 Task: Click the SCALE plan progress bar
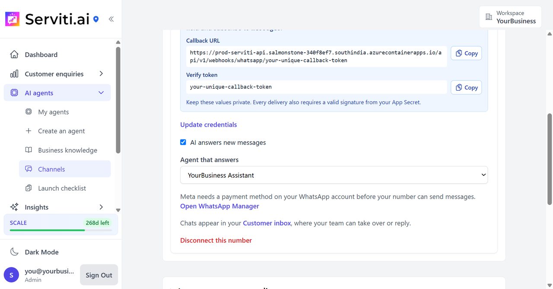(x=61, y=230)
